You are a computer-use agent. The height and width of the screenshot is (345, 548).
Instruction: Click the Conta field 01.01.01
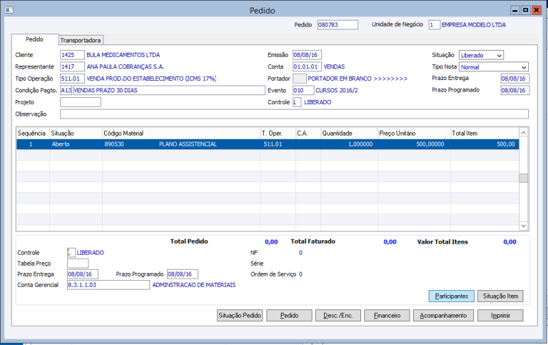(x=307, y=66)
